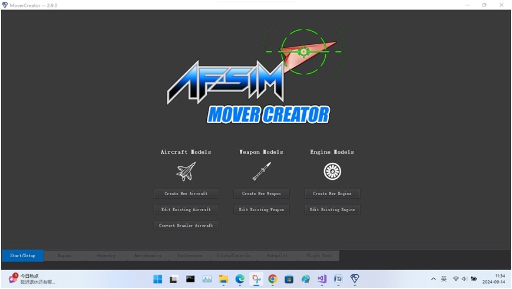Close the MoverCreator window

point(501,5)
